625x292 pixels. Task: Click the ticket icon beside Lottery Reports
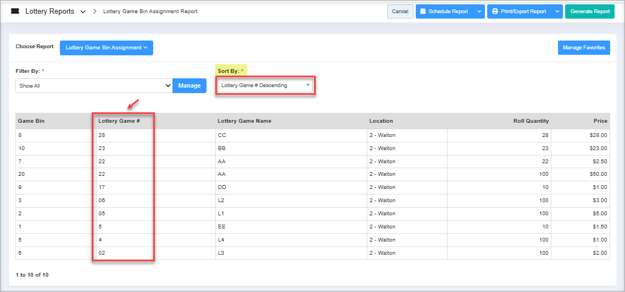point(15,12)
